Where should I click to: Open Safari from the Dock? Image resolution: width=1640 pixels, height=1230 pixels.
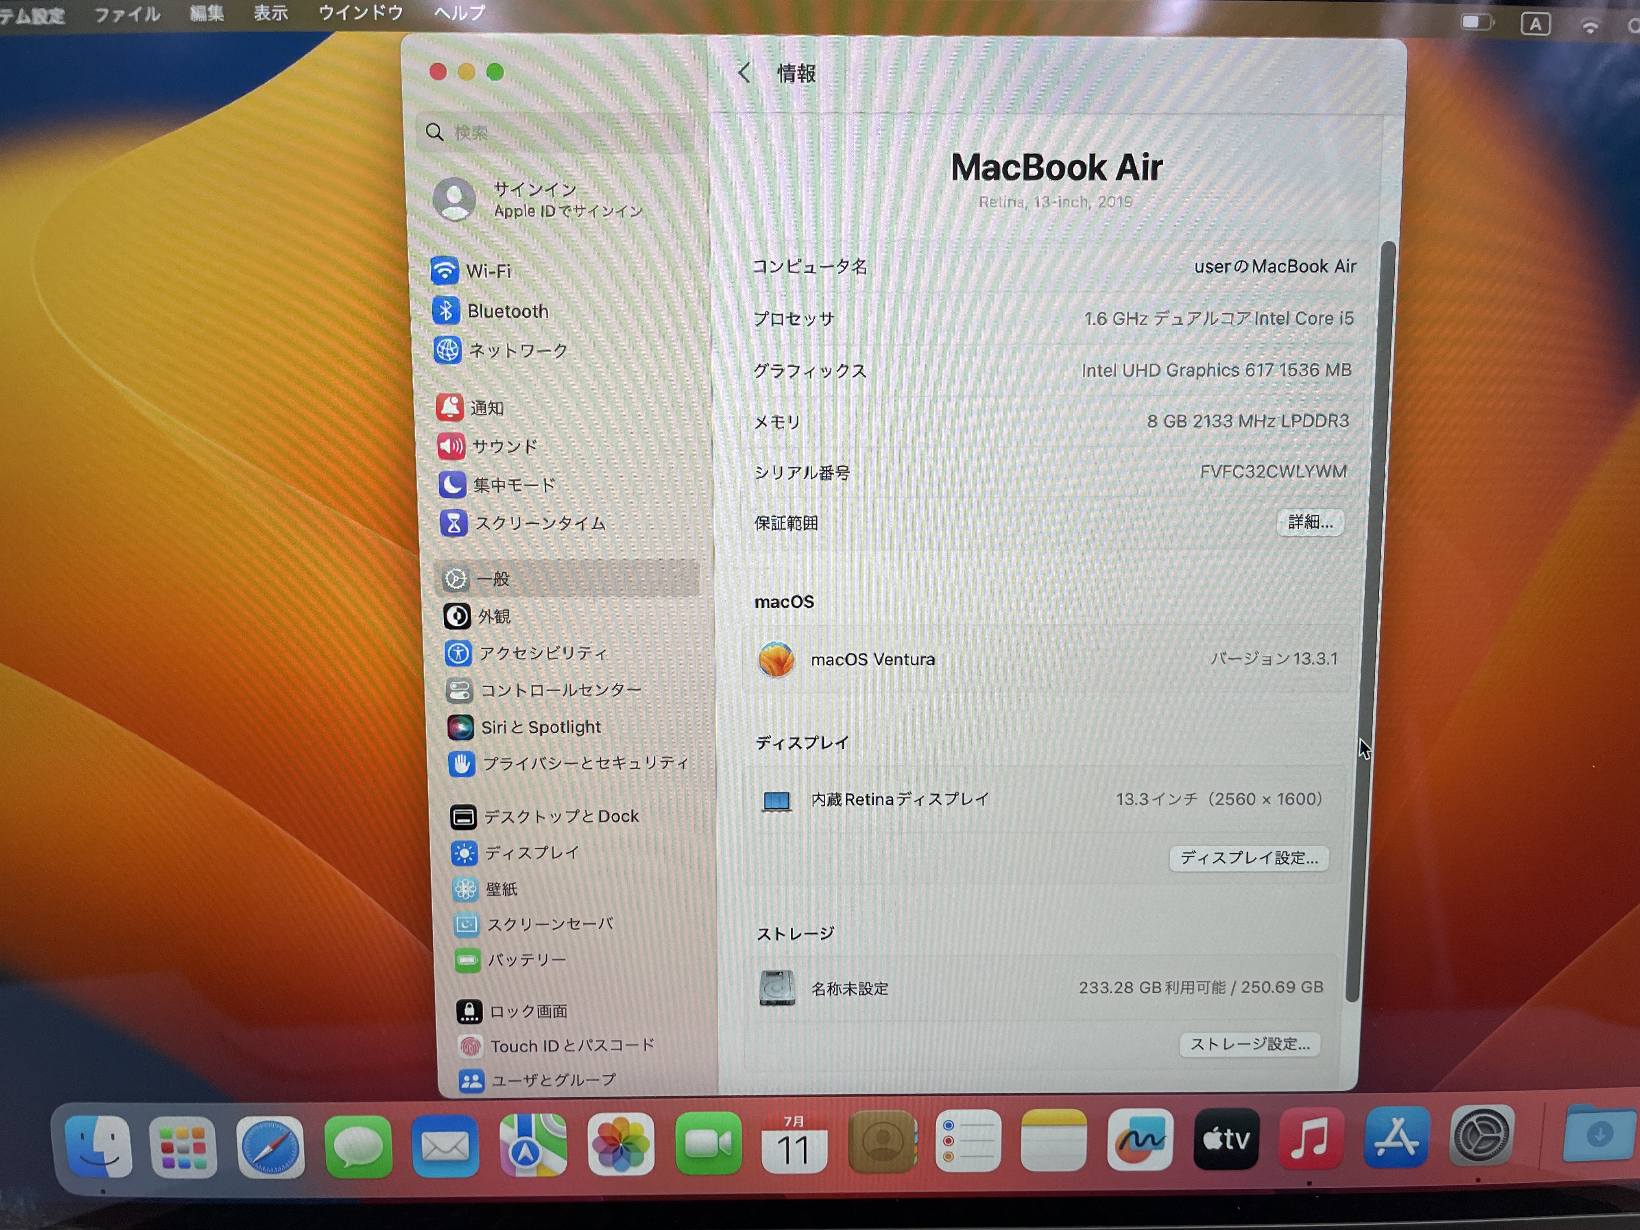coord(270,1147)
